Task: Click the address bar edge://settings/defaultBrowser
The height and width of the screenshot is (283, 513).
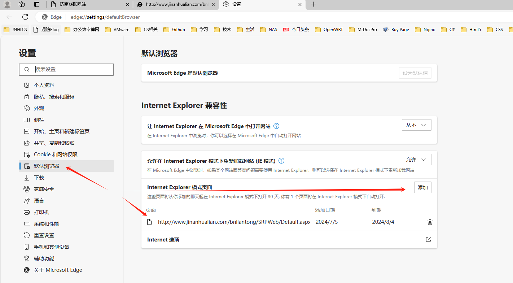Action: 105,17
